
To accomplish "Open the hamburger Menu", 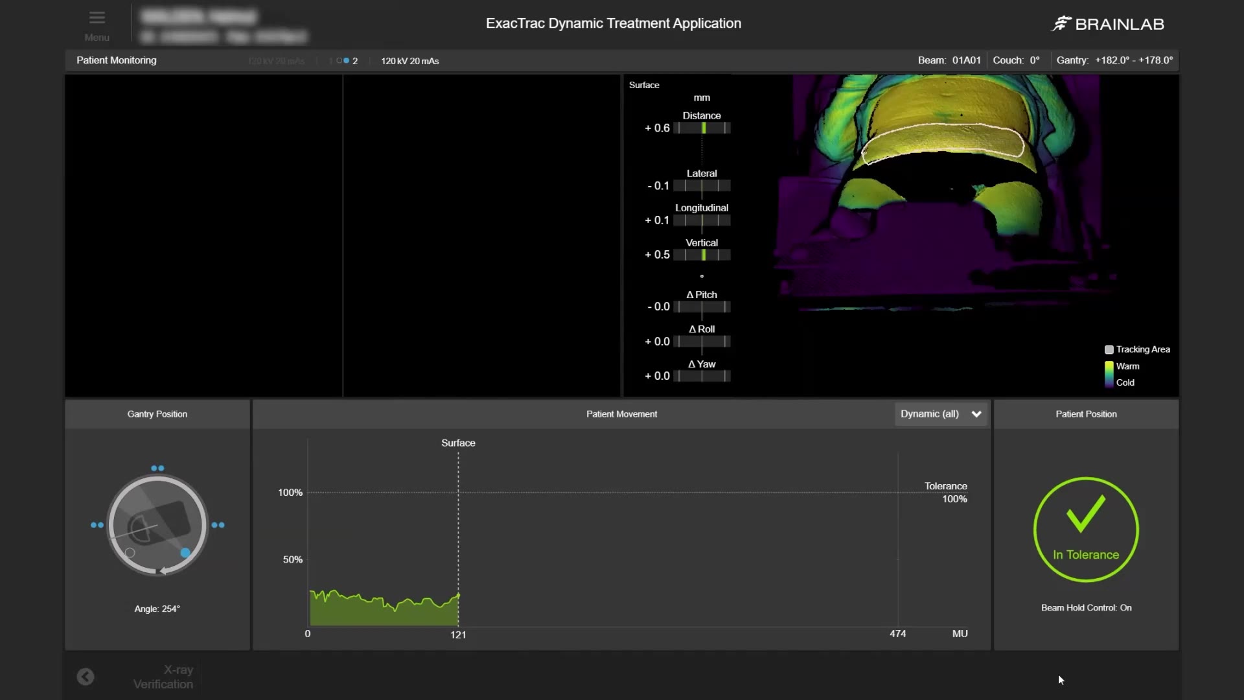I will click(97, 25).
